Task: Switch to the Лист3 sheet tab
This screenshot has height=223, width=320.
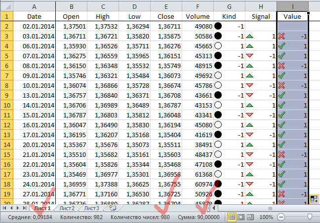Action: [91, 208]
